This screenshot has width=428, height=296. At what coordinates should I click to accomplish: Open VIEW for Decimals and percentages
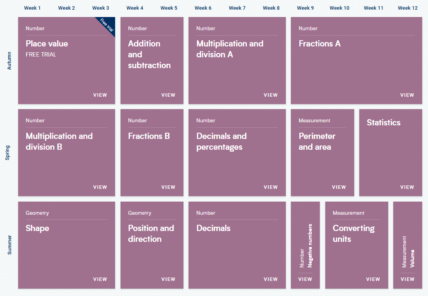[x=270, y=187]
